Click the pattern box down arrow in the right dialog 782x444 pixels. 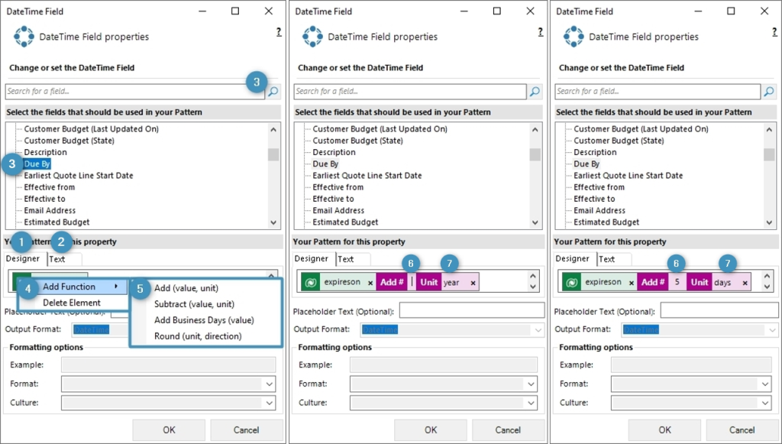[x=767, y=287]
